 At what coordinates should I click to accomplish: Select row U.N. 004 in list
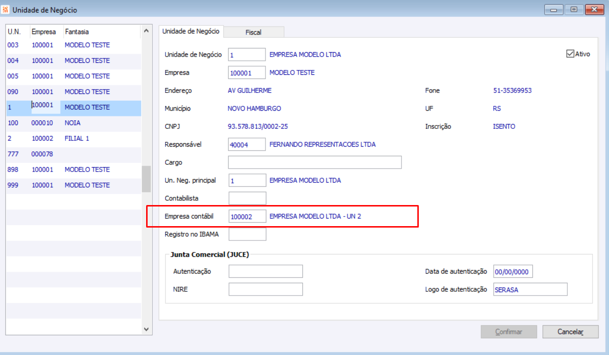coord(73,60)
